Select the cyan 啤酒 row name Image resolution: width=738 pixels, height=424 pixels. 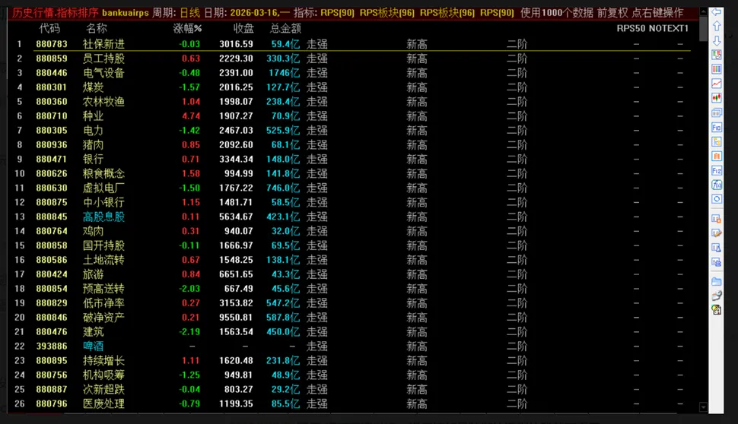(93, 346)
